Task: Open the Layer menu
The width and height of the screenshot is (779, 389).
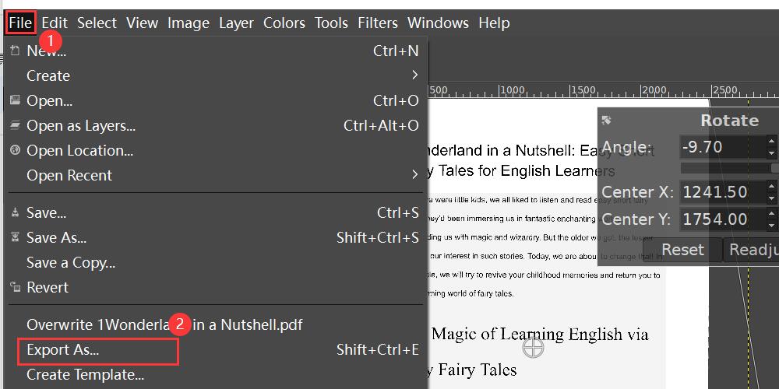Action: (237, 23)
